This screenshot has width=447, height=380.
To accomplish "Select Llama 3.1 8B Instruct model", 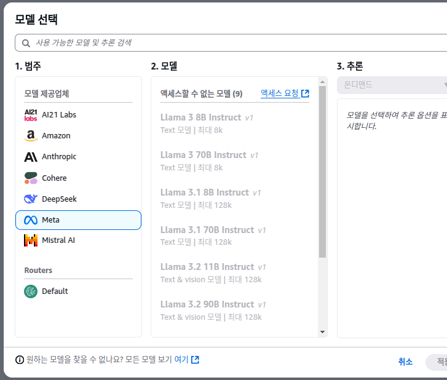I will [x=234, y=199].
